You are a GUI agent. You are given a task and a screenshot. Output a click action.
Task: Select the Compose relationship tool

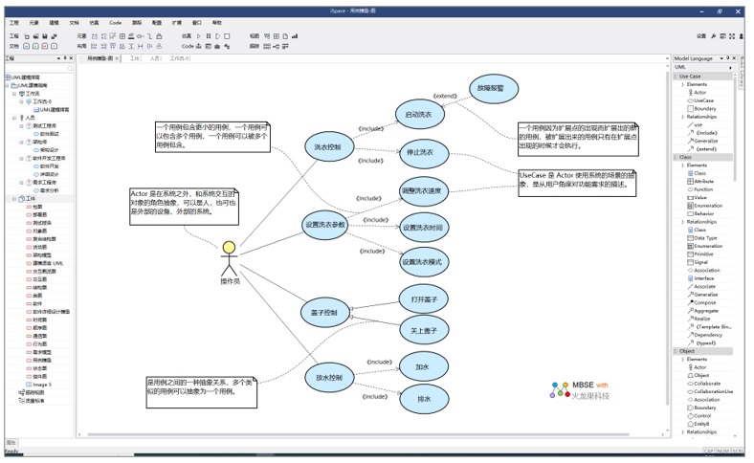(703, 302)
